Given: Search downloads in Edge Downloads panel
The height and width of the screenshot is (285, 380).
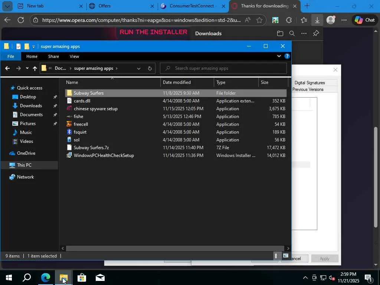Looking at the screenshot, I should click(x=292, y=33).
